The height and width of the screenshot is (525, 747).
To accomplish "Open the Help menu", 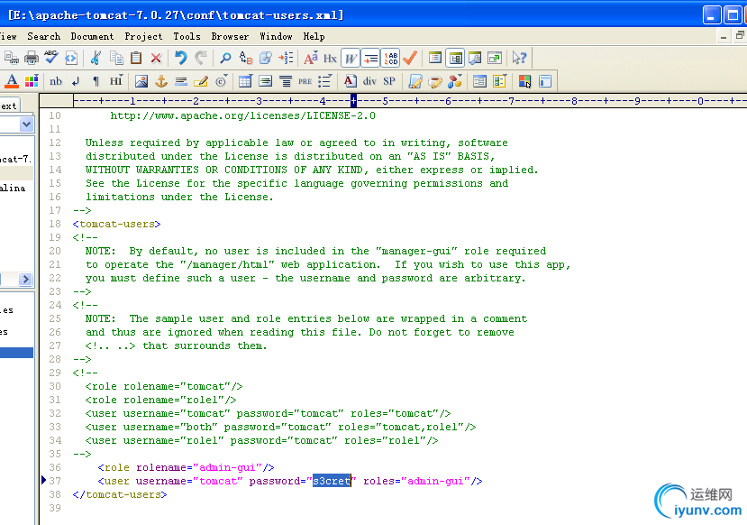I will click(x=314, y=37).
